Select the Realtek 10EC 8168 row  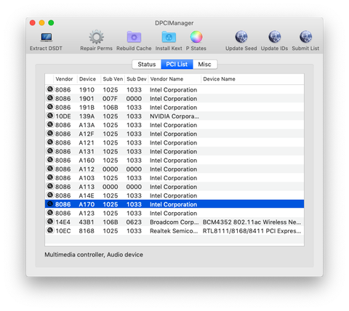[174, 231]
